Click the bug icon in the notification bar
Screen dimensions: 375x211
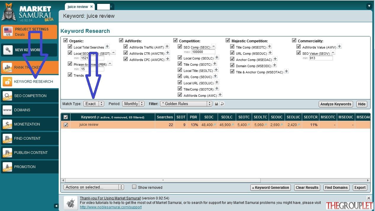click(71, 203)
